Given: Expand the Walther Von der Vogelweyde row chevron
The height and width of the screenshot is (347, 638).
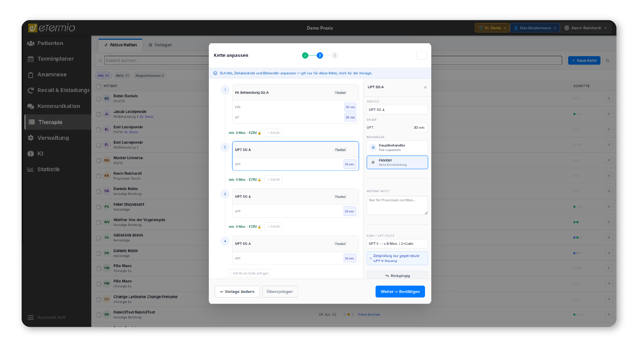Looking at the screenshot, I should [609, 222].
